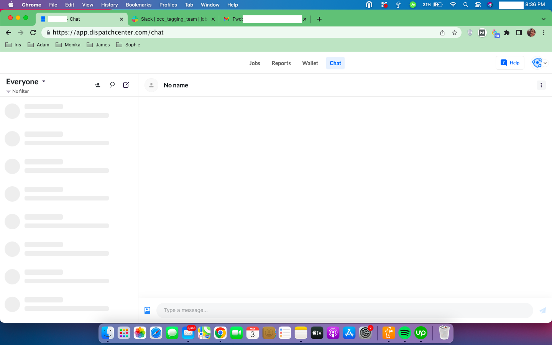This screenshot has width=552, height=345.
Task: Click the Help button
Action: tap(510, 63)
